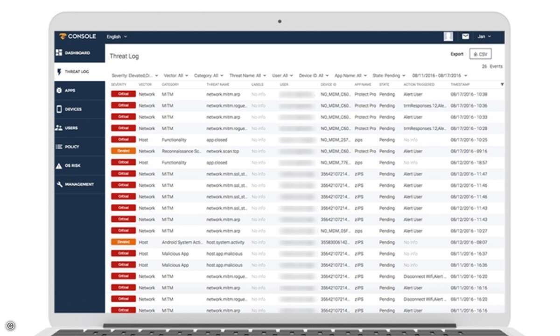Expand the User filter dropdown

pyautogui.click(x=283, y=76)
